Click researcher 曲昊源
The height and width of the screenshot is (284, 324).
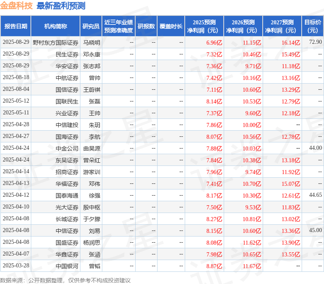coord(91,149)
